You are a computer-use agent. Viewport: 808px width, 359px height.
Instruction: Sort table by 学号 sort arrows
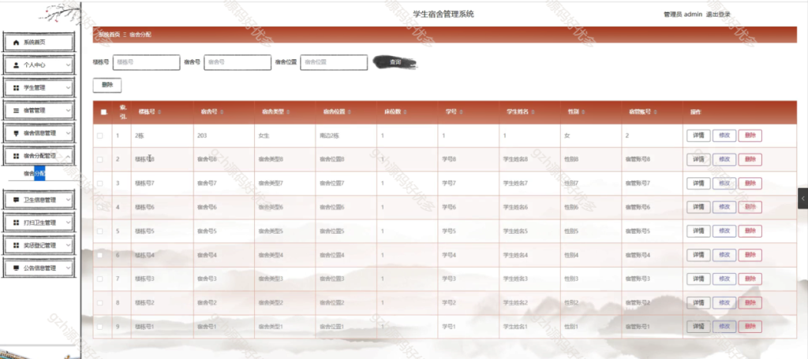461,112
